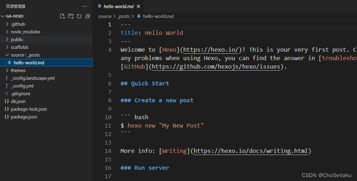
Task: Expand the public folder
Action: (x=7, y=39)
